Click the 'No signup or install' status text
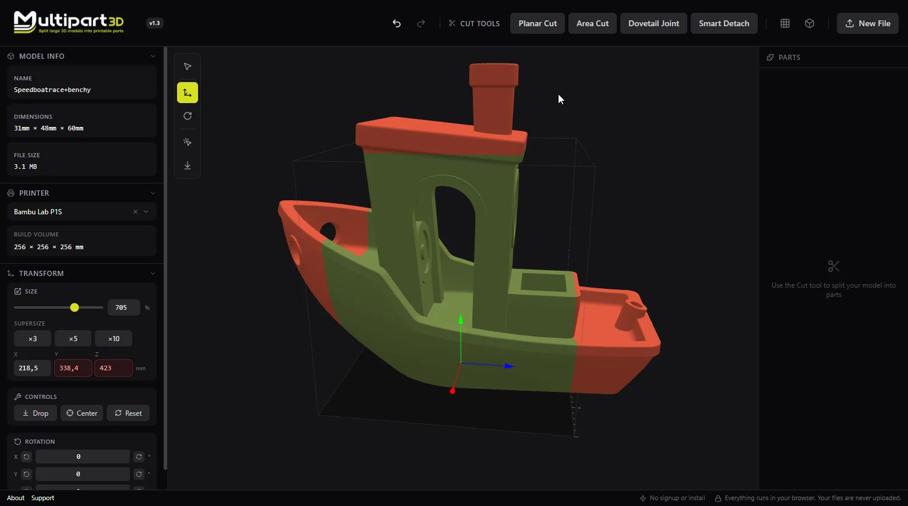The image size is (908, 506). (677, 498)
